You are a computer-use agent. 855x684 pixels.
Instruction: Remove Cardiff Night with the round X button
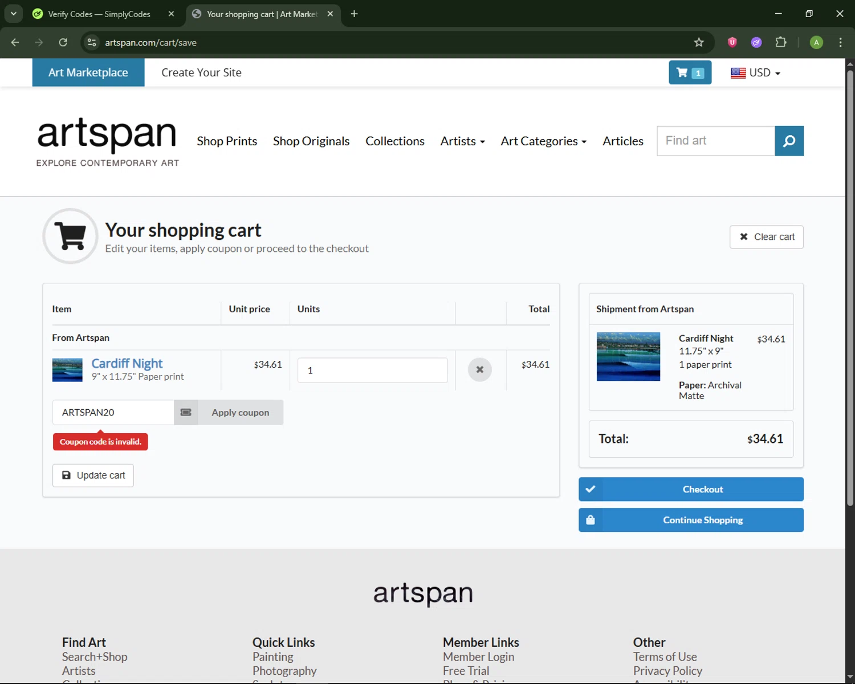pyautogui.click(x=480, y=370)
